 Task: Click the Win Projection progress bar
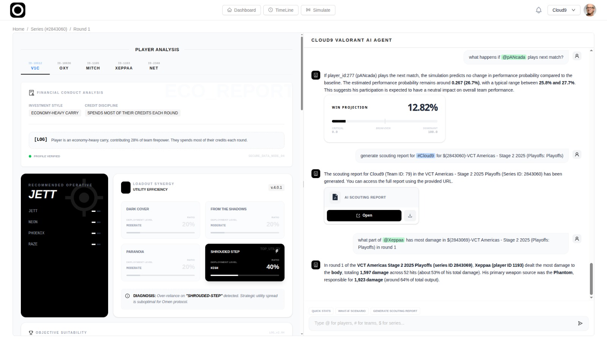[x=385, y=121]
